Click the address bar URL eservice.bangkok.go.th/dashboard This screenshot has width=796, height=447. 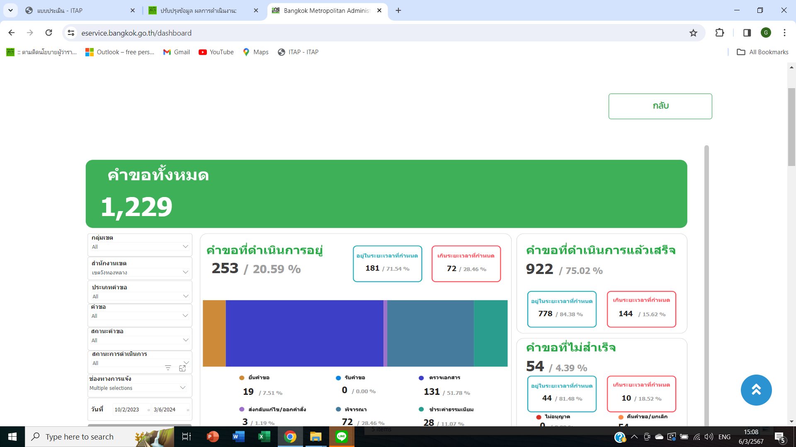click(136, 33)
